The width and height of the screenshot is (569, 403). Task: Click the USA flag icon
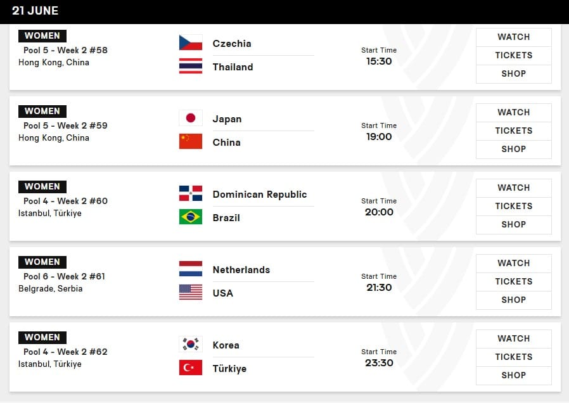click(x=191, y=293)
